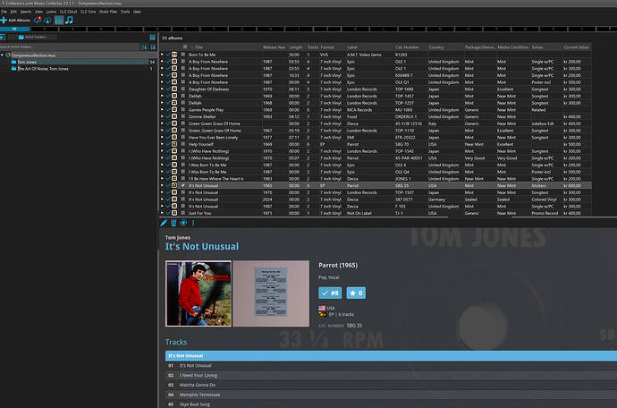The image size is (617, 408).
Task: Click the USA flag icon in details
Action: [x=322, y=308]
